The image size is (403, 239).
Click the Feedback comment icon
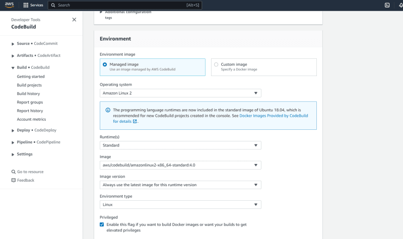(x=14, y=180)
